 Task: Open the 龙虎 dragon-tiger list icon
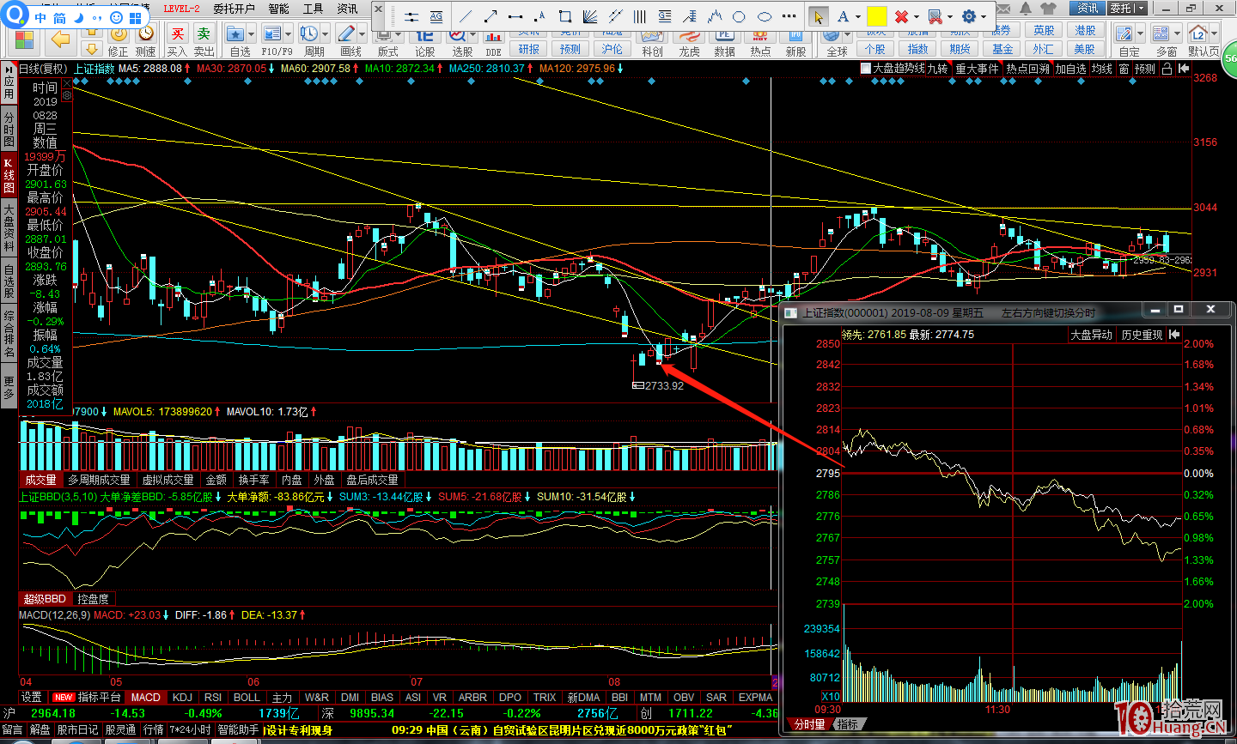(x=689, y=37)
